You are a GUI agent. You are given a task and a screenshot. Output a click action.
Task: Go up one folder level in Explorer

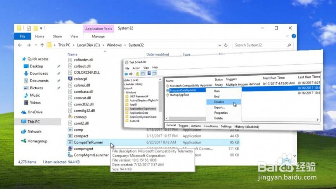pyautogui.click(x=42, y=45)
